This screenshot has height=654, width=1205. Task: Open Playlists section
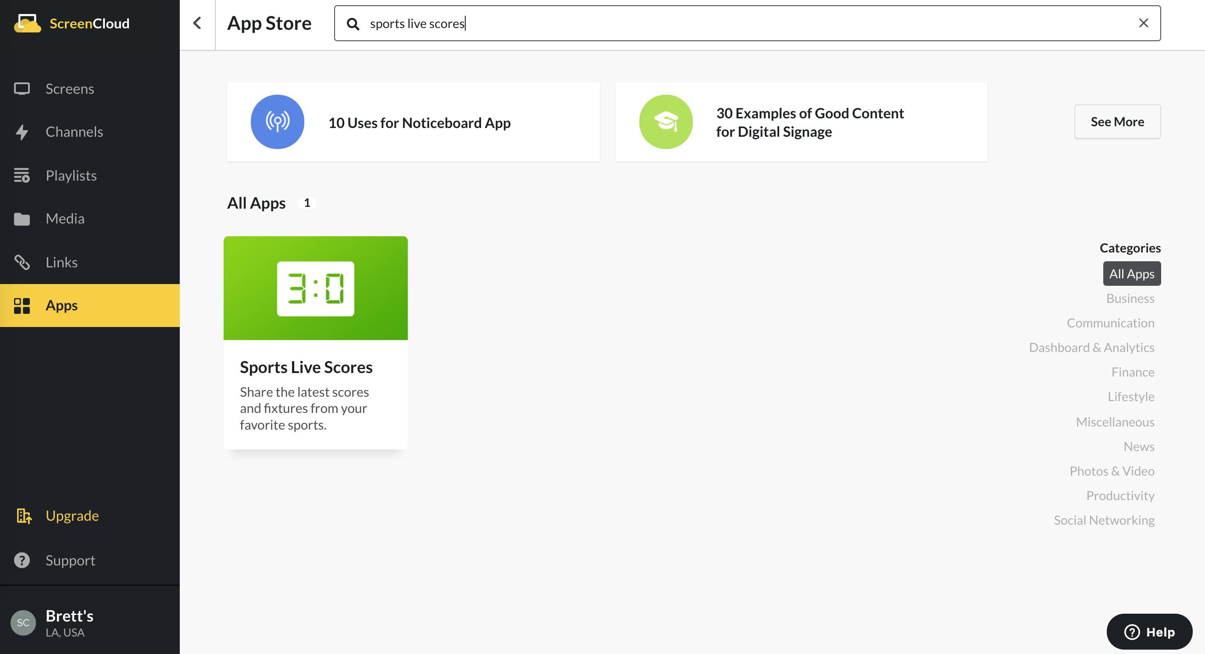90,175
